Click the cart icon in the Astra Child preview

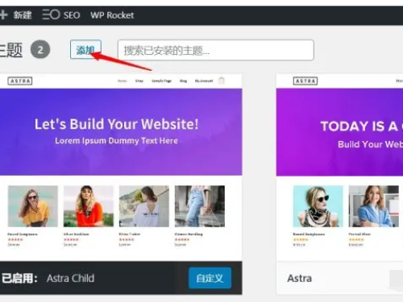click(222, 81)
